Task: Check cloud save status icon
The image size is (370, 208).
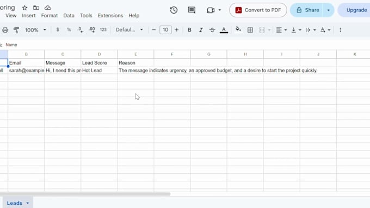Action: (48, 8)
